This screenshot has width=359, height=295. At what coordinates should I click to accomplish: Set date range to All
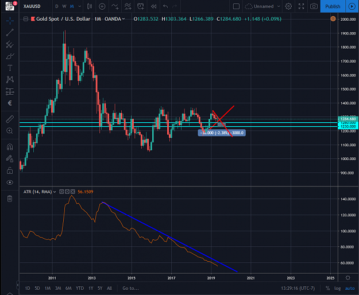click(110, 288)
